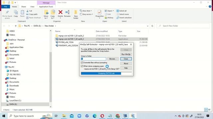This screenshot has height=119, width=213.
Task: Open Task View on taskbar
Action: (56, 116)
